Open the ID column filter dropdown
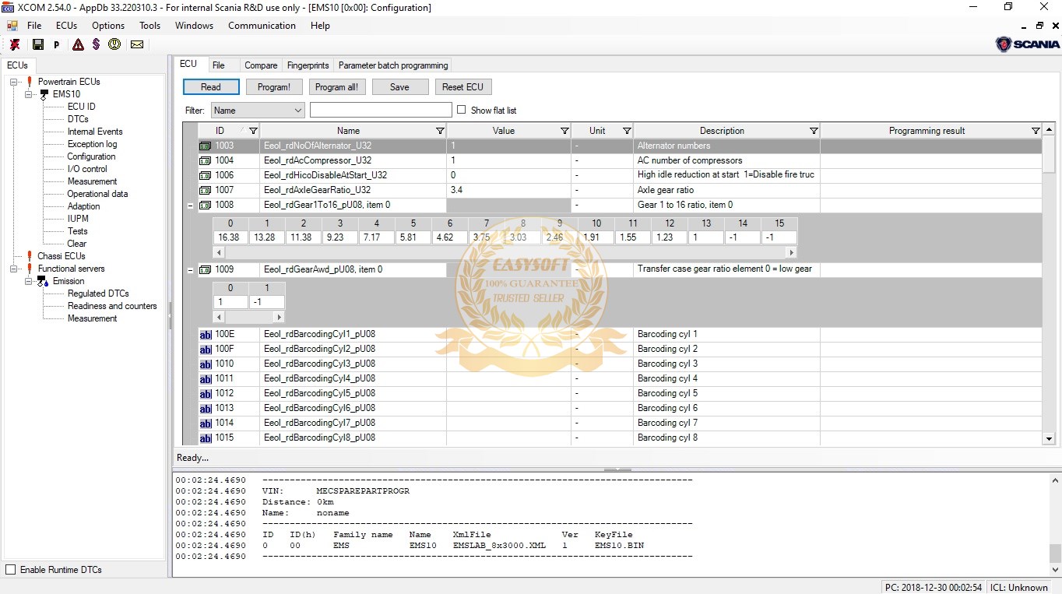This screenshot has width=1062, height=594. click(x=252, y=131)
